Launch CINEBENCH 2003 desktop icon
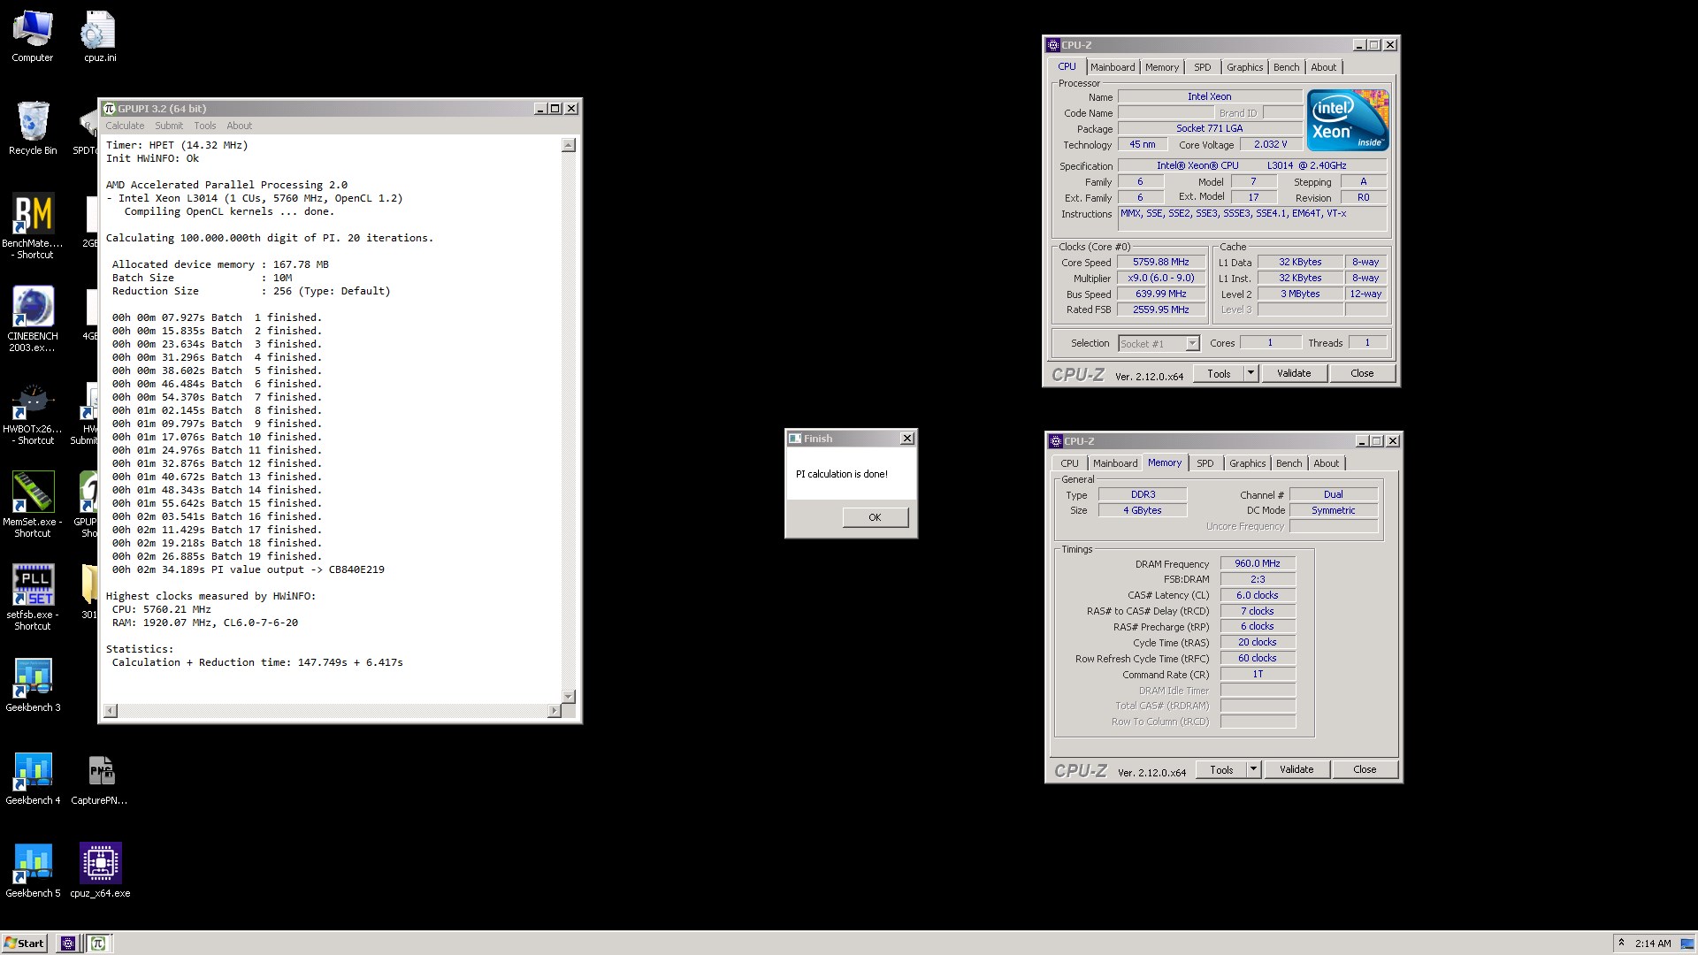 pyautogui.click(x=33, y=319)
